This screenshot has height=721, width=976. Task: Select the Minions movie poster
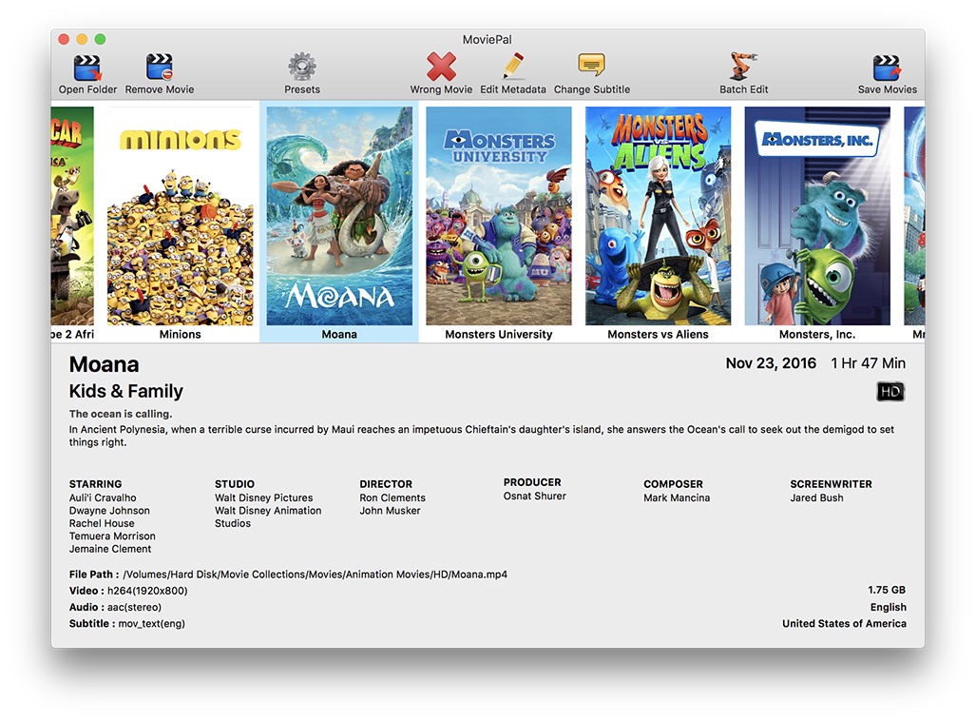180,216
